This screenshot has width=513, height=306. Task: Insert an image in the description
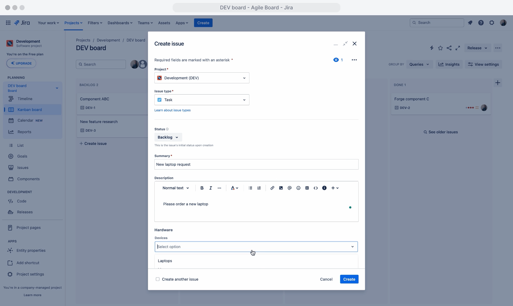(281, 188)
